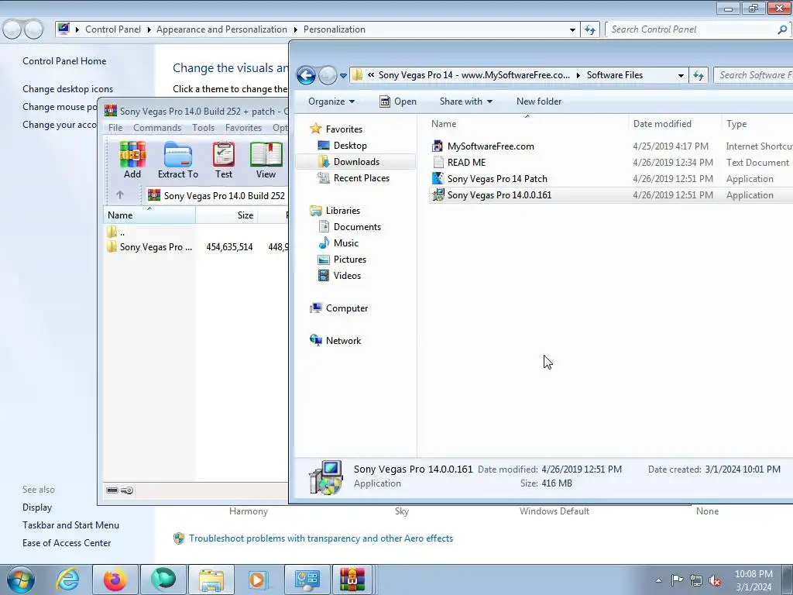
Task: Open the Organize dropdown menu
Action: (x=331, y=101)
